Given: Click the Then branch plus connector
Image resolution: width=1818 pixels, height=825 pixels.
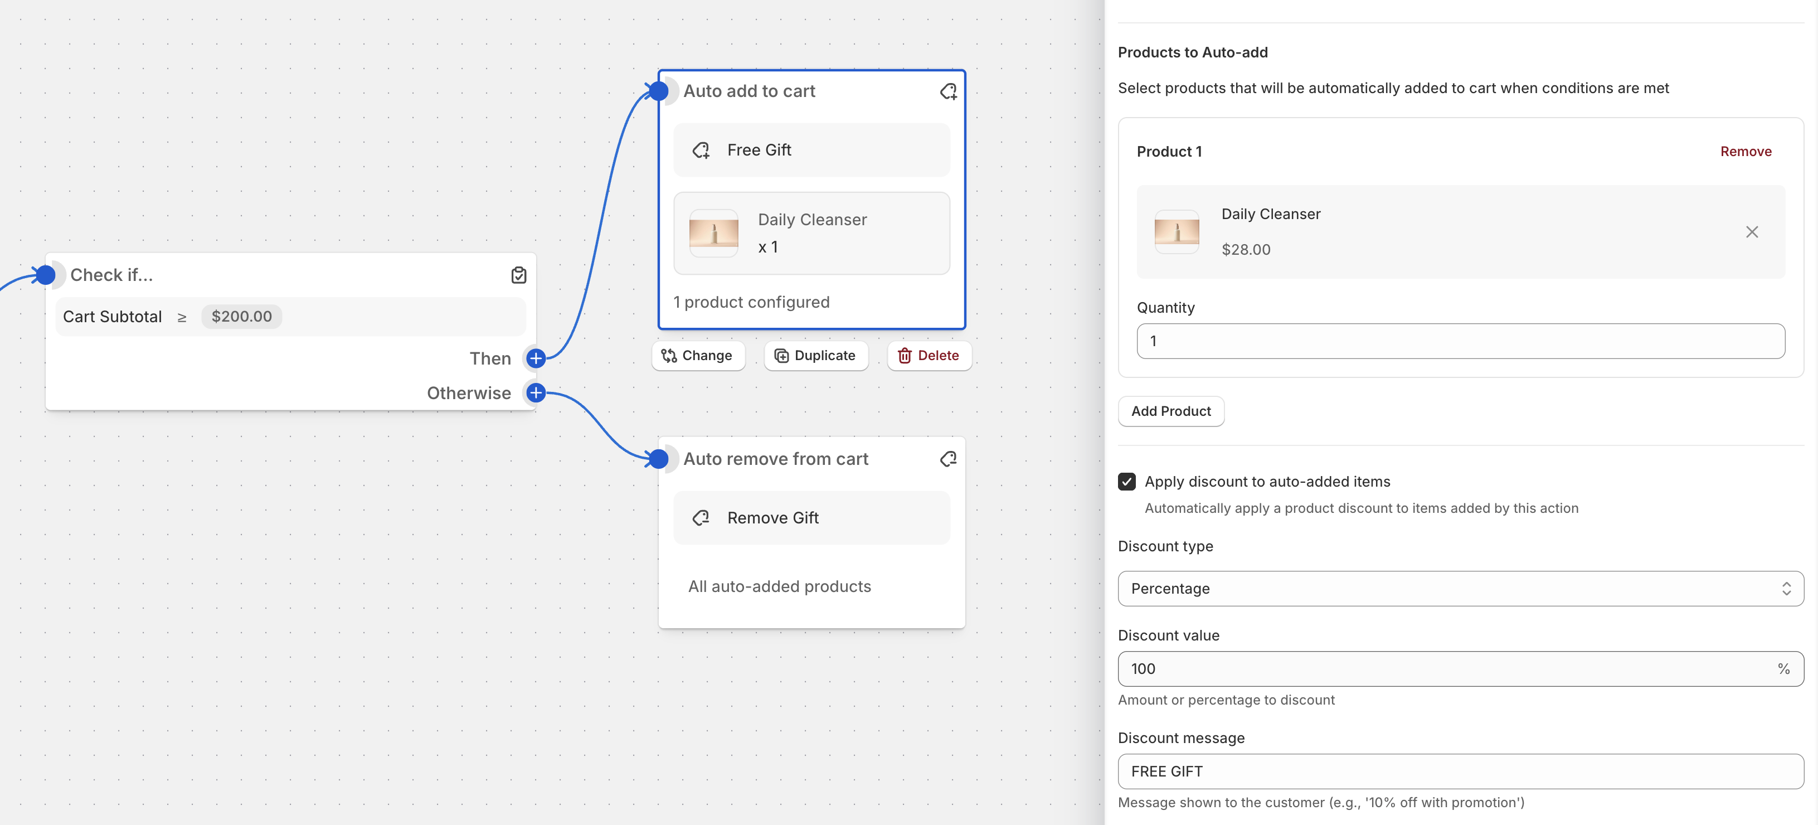Looking at the screenshot, I should pos(536,358).
